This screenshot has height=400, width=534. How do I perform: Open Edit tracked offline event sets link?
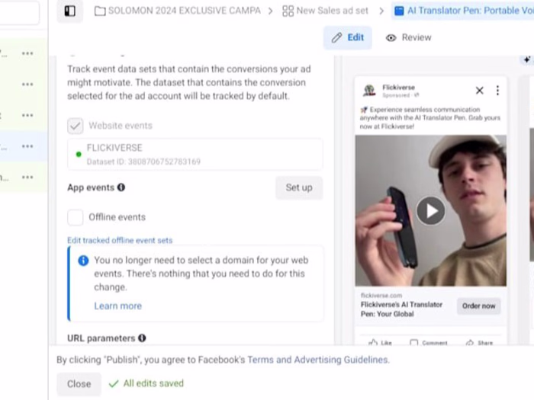[120, 240]
